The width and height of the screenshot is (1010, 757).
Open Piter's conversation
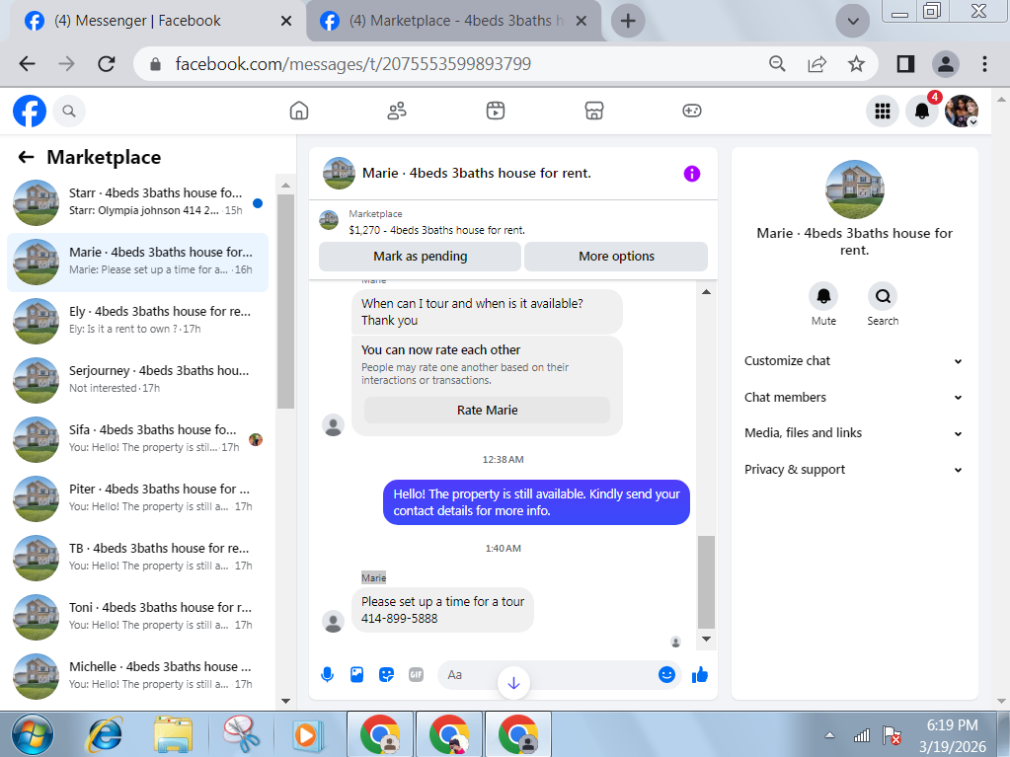(138, 498)
